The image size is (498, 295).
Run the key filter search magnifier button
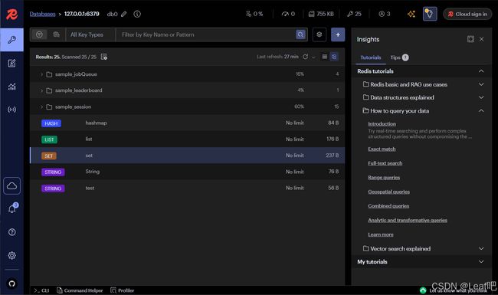point(300,34)
